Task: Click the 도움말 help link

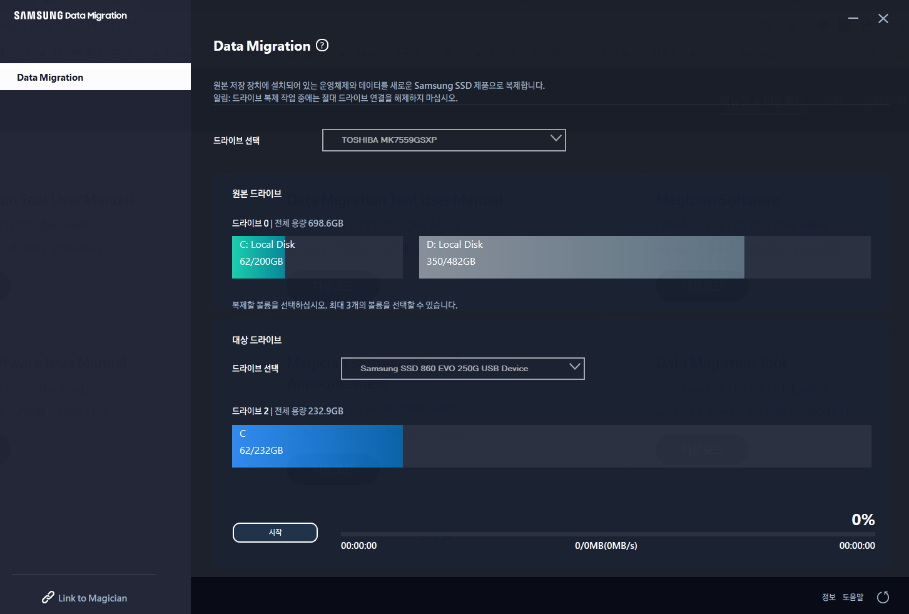Action: coord(853,597)
